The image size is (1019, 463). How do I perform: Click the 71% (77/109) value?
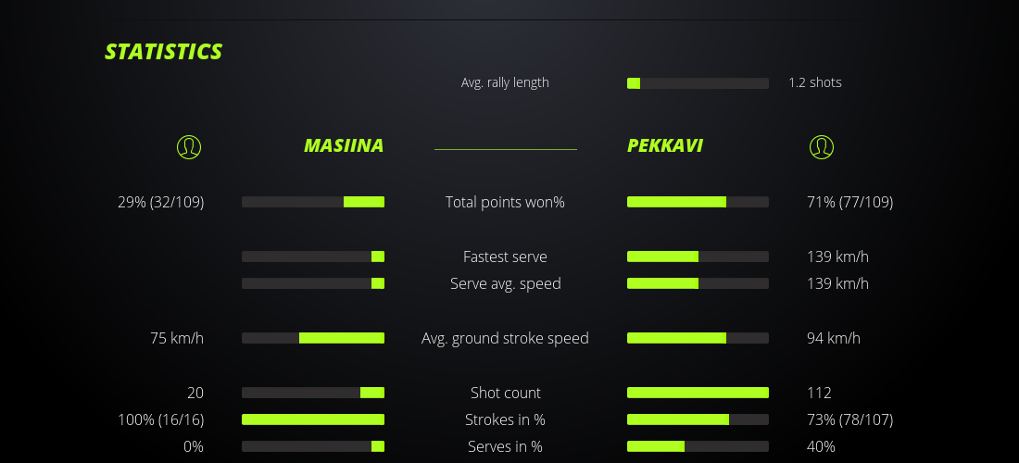click(x=849, y=202)
